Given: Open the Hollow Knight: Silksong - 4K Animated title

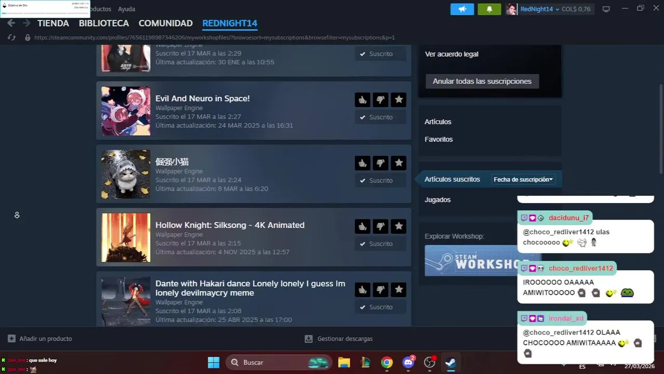Looking at the screenshot, I should click(230, 225).
